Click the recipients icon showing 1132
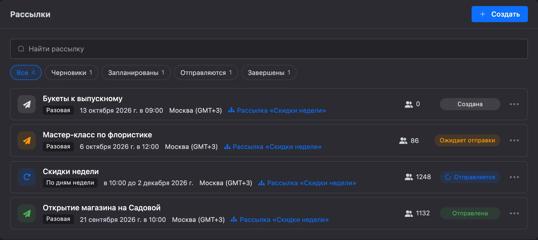 (409, 213)
